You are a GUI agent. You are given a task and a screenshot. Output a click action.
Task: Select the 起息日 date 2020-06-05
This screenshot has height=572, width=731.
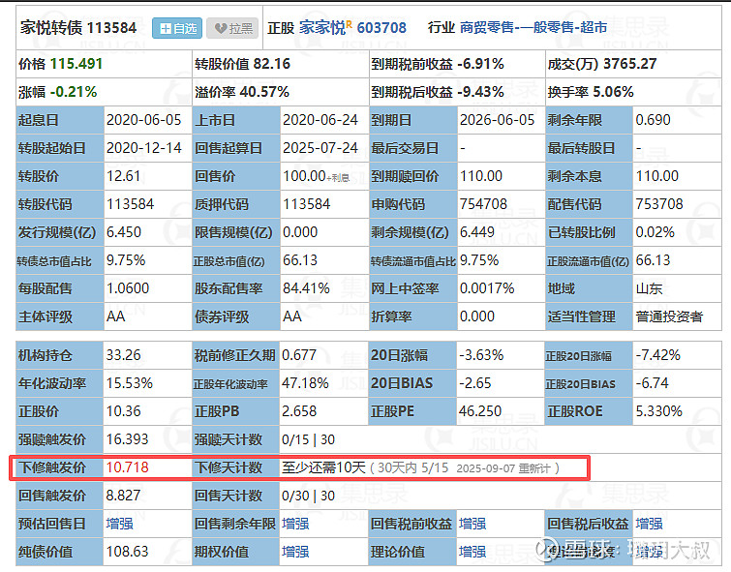tap(143, 120)
